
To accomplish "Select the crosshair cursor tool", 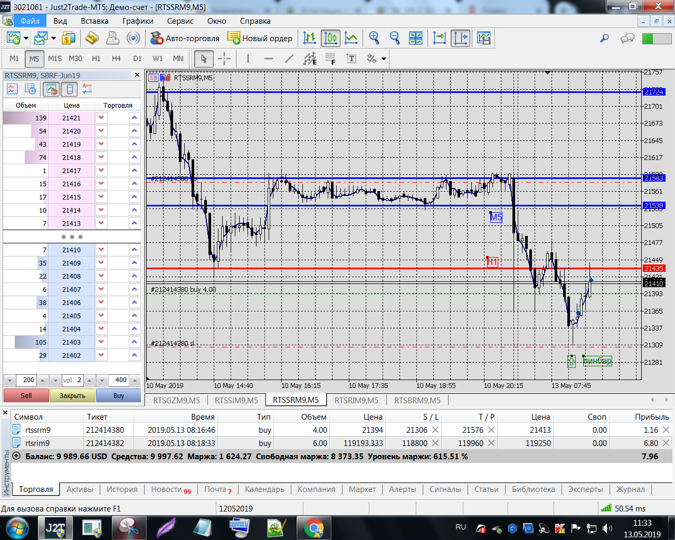I will (224, 59).
